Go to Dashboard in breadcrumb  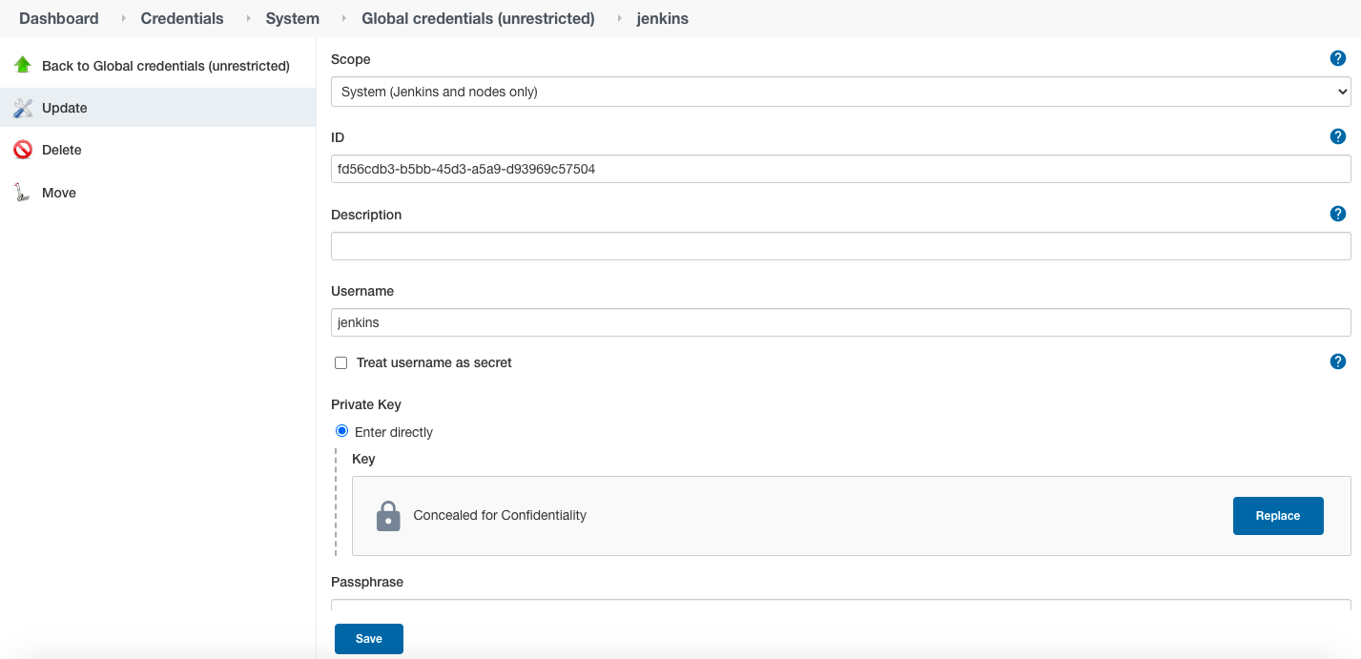click(58, 18)
